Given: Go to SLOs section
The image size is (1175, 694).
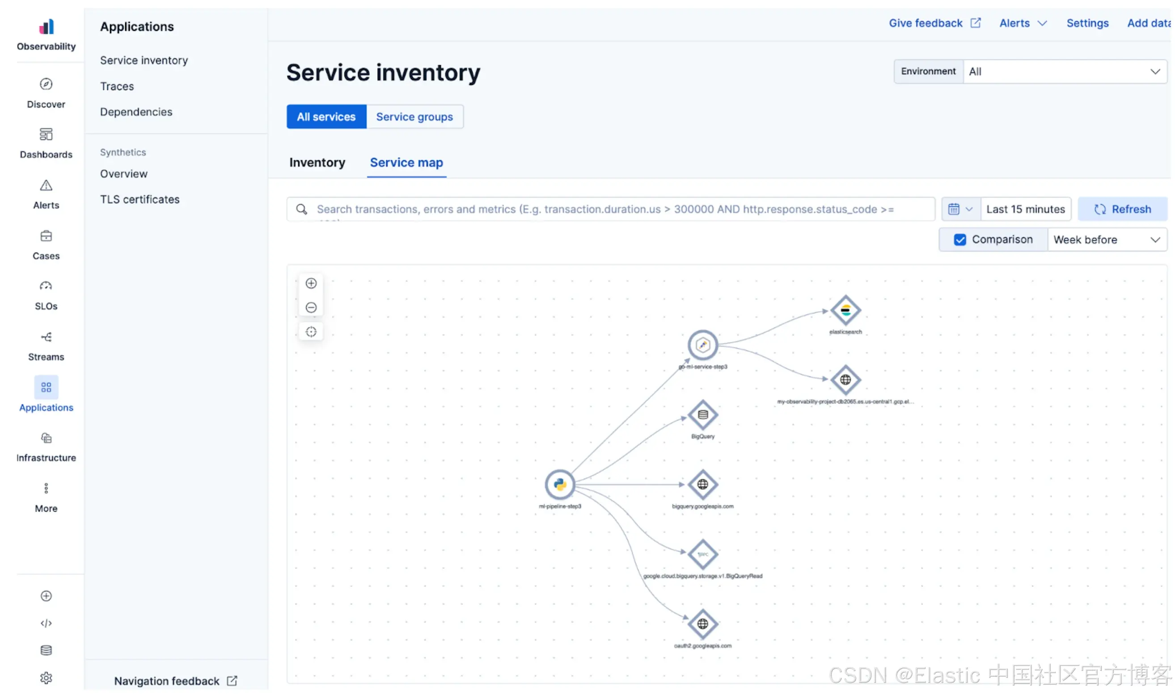Looking at the screenshot, I should tap(46, 295).
